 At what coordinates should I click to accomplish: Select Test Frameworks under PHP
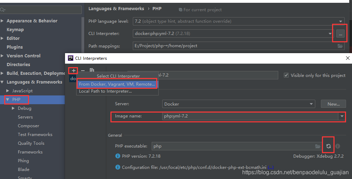click(x=35, y=135)
